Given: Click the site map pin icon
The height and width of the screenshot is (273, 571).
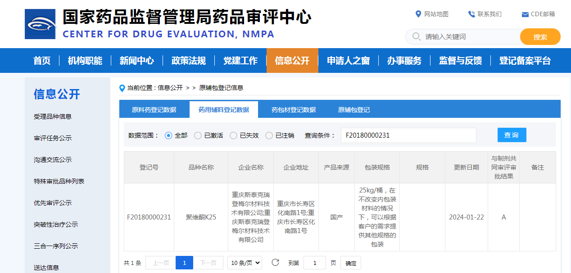Looking at the screenshot, I should click(x=418, y=14).
